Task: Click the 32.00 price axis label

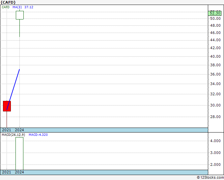Action: pyautogui.click(x=215, y=94)
